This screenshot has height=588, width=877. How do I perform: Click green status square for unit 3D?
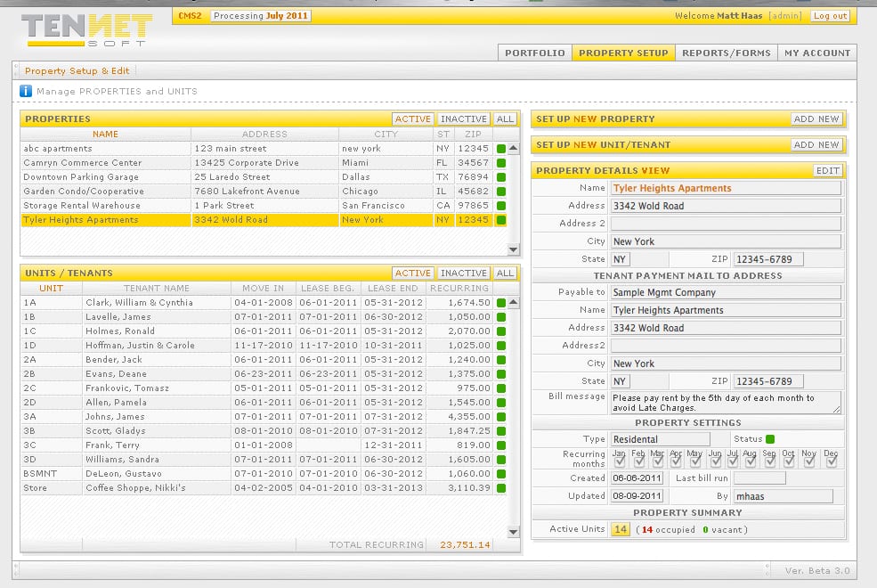coord(501,460)
